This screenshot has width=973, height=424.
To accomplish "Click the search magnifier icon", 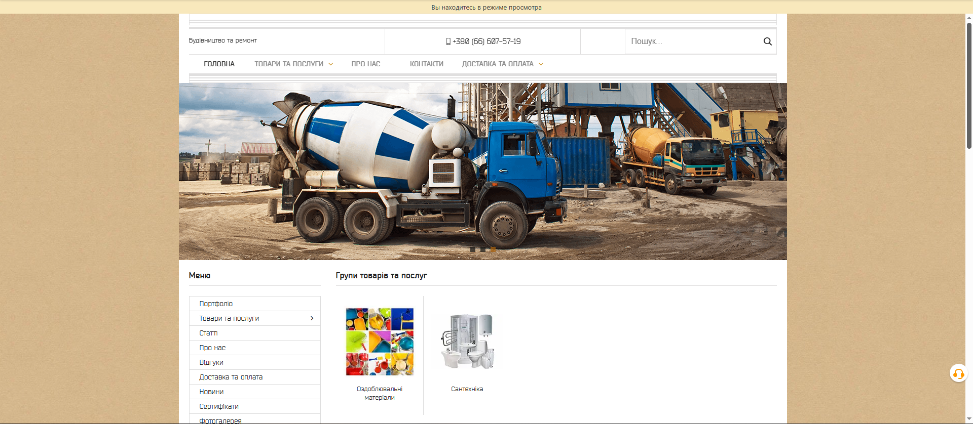I will coord(767,41).
